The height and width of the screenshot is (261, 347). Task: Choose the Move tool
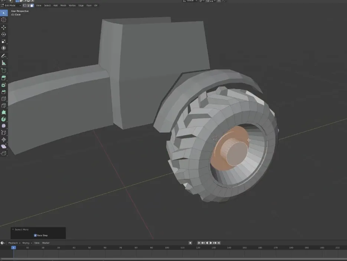click(x=4, y=27)
